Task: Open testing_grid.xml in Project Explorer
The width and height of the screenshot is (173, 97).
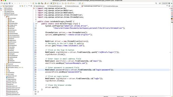Action: tap(12, 81)
